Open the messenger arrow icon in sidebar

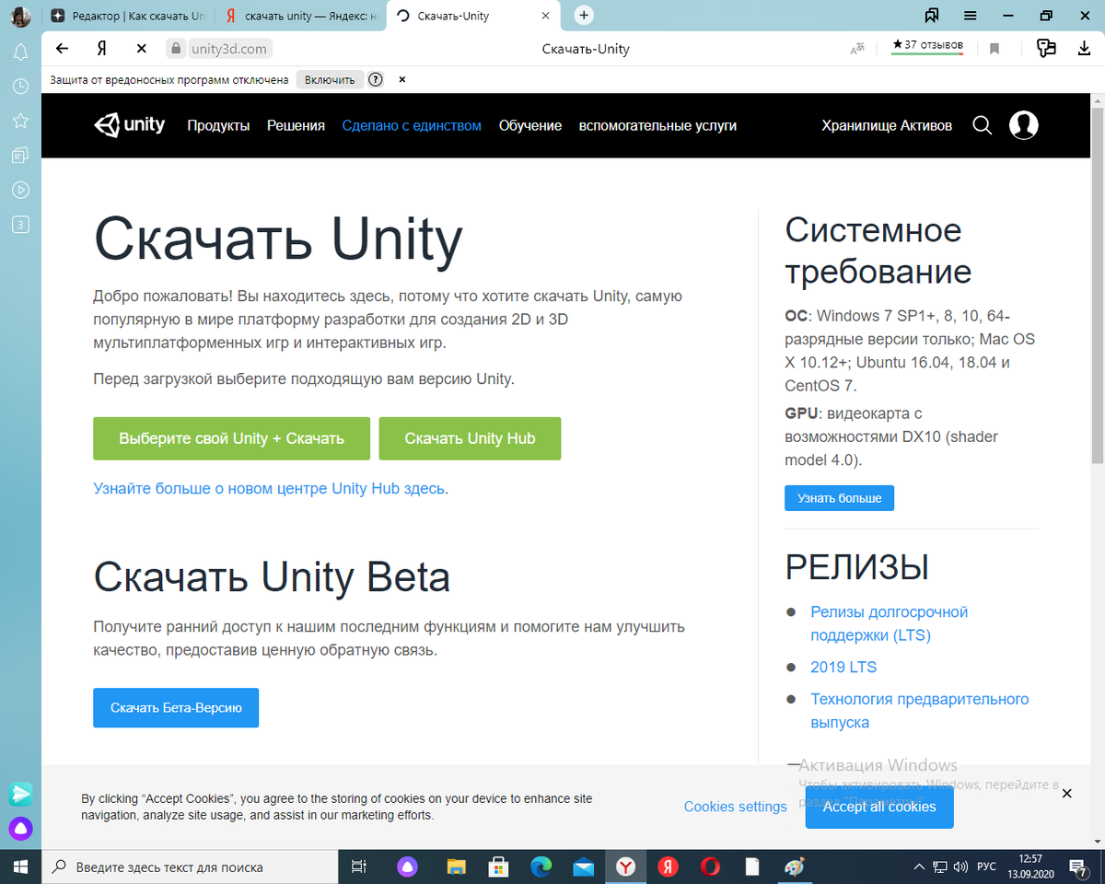coord(20,794)
